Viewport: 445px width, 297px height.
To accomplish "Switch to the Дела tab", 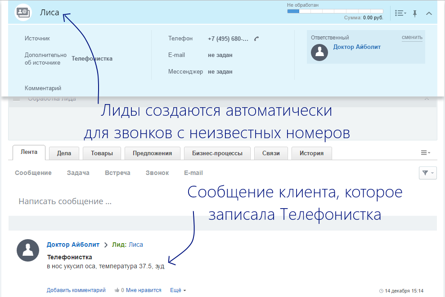I will (64, 153).
